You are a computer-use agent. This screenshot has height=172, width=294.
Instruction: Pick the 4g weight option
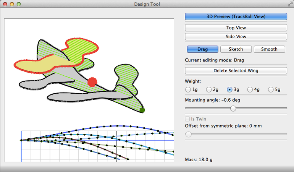tap(250, 89)
